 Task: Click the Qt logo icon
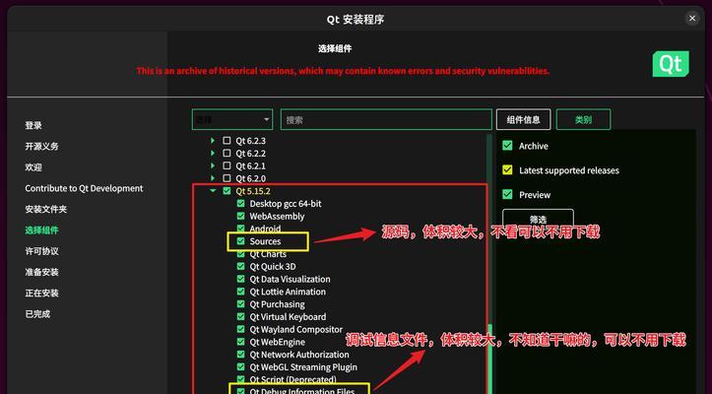[671, 64]
